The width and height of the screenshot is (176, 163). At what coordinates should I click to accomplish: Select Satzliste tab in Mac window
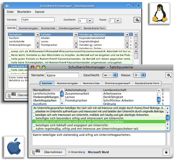[x=47, y=83]
